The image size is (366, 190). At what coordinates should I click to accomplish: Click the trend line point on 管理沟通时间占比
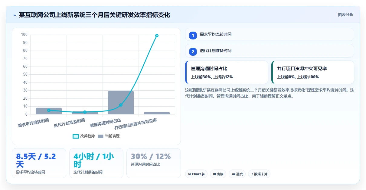(121, 105)
